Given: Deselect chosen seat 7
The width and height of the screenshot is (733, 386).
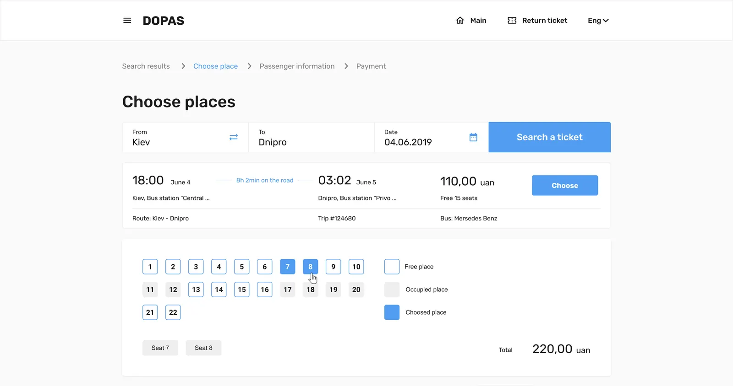Looking at the screenshot, I should tap(288, 267).
